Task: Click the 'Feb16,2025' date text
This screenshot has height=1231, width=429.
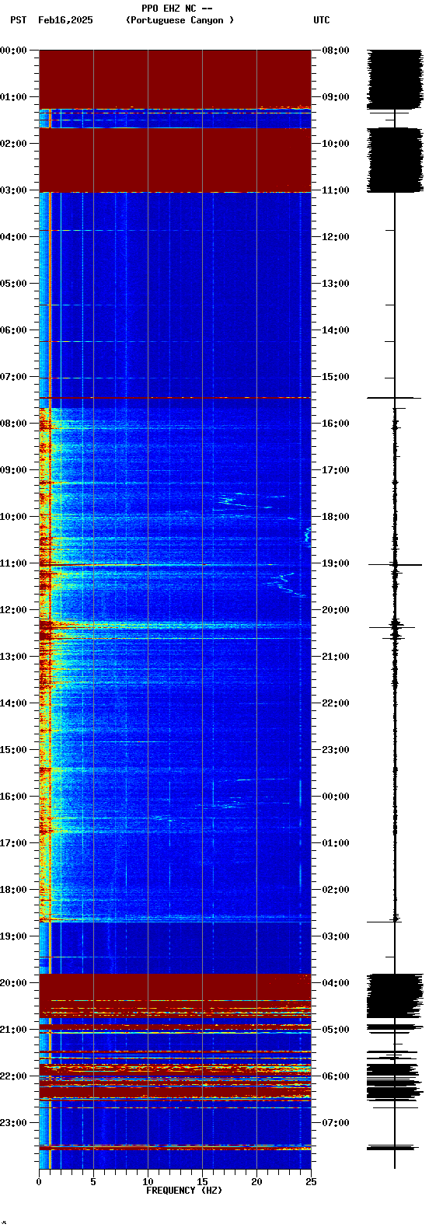Action: coord(65,20)
